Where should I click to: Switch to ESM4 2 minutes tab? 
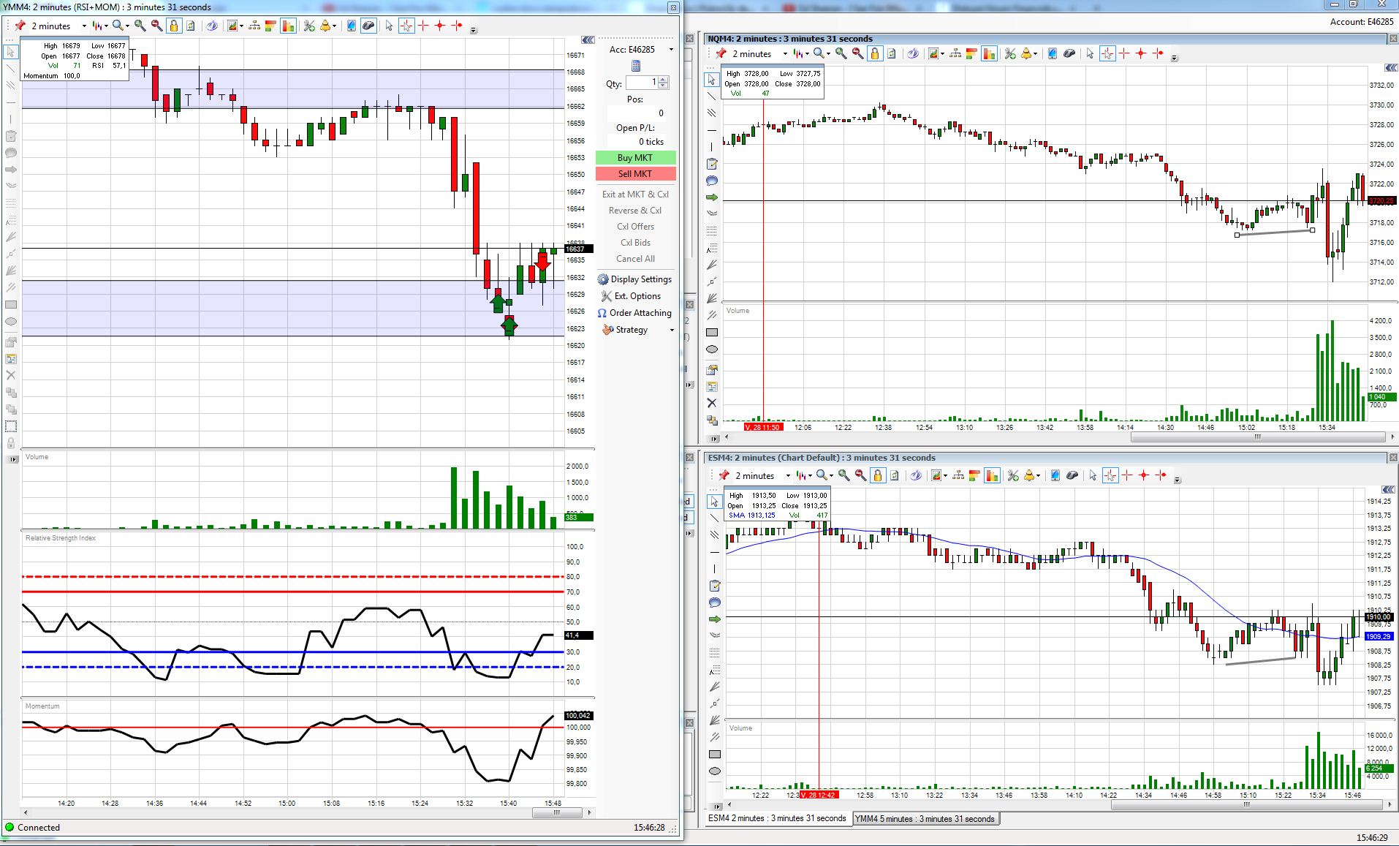point(777,818)
